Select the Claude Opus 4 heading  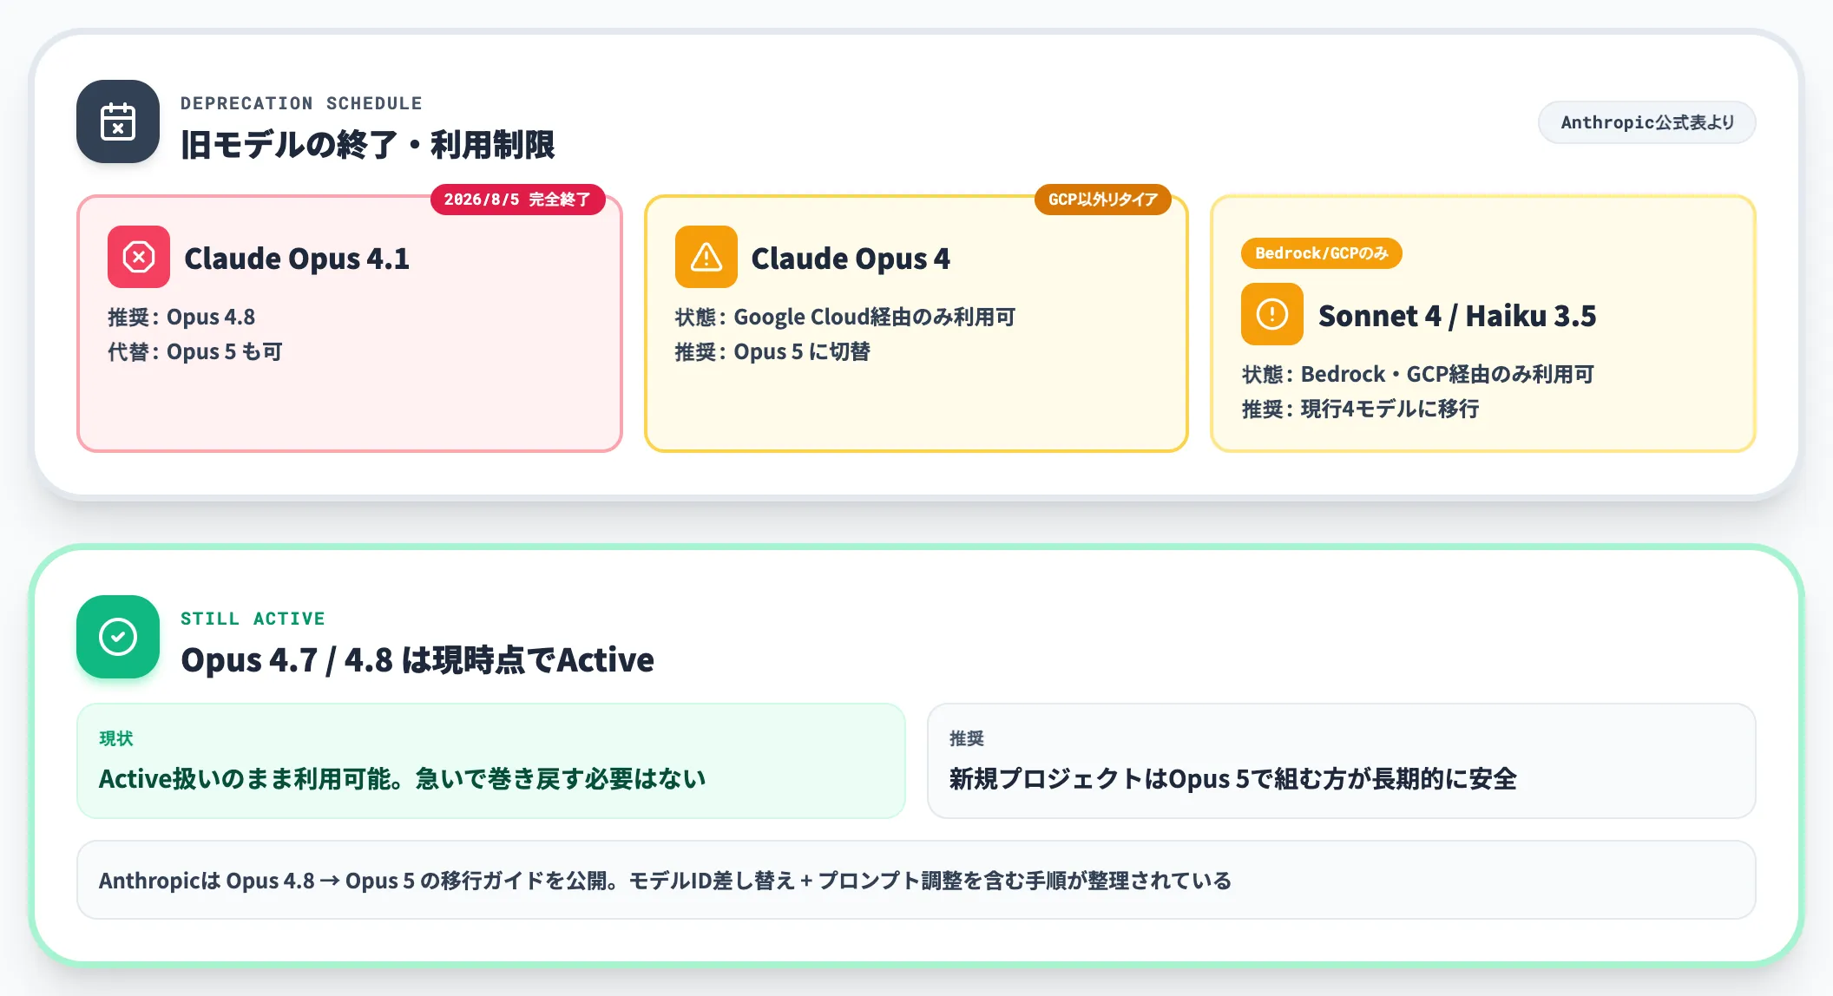pos(851,259)
